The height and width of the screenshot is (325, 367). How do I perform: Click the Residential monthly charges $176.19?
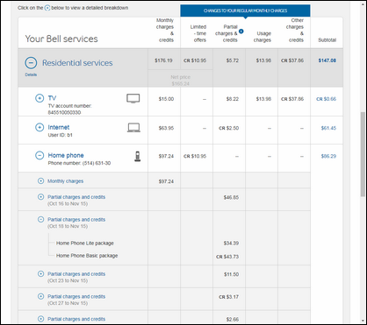[x=164, y=60]
